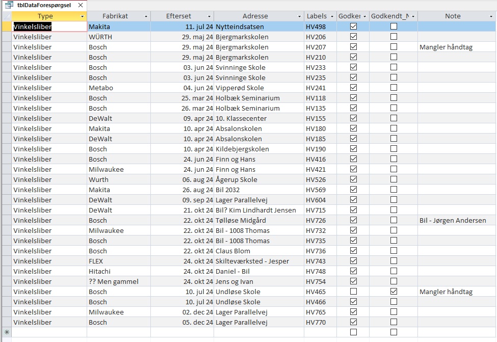Click the select-all corner box of datasheet

click(x=7, y=16)
